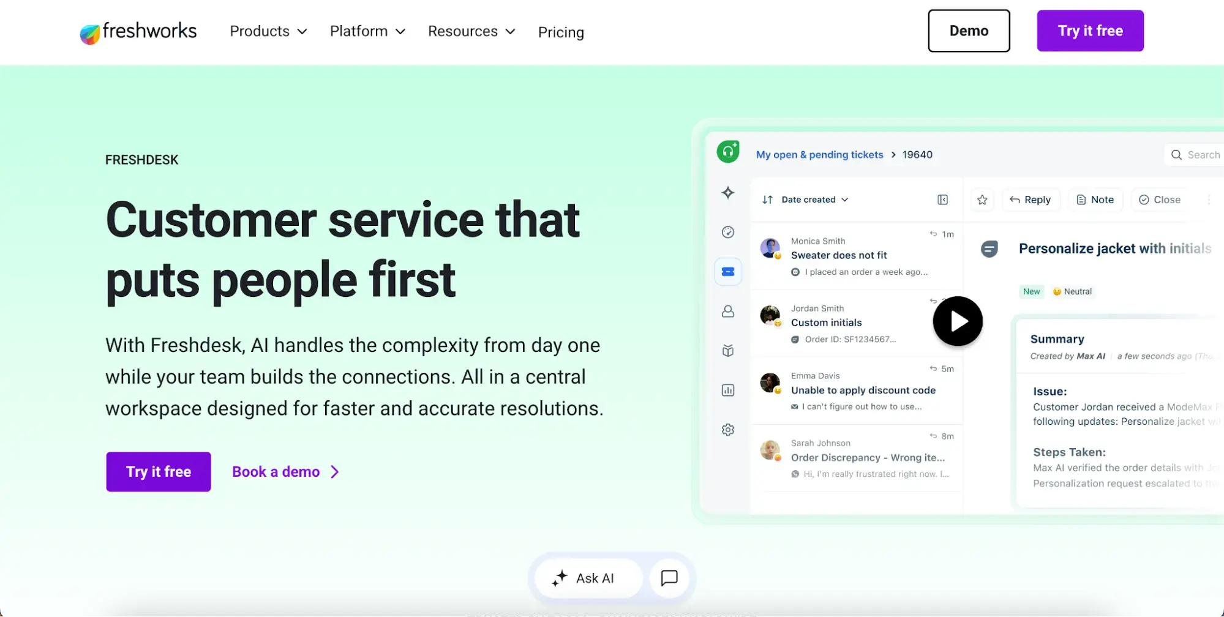Viewport: 1224px width, 617px height.
Task: Open the contacts person icon in sidebar
Action: click(x=728, y=312)
